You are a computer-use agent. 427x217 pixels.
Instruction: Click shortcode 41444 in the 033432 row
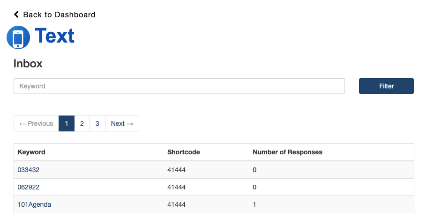coord(177,170)
